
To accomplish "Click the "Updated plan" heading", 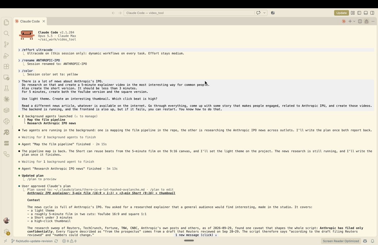I will point(32,175).
